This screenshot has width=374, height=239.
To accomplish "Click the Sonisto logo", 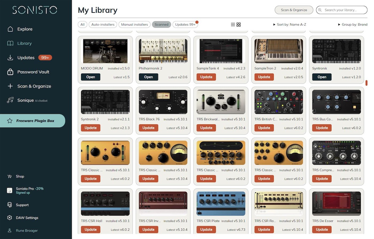I will coord(35,10).
